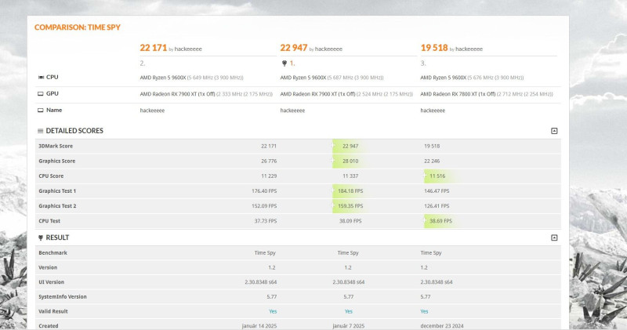Select the RX 7900 XT entry with 2 524 MHz
Image resolution: width=627 pixels, height=330 pixels.
(346, 94)
